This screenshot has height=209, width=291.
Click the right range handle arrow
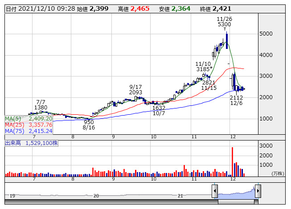click(258, 191)
